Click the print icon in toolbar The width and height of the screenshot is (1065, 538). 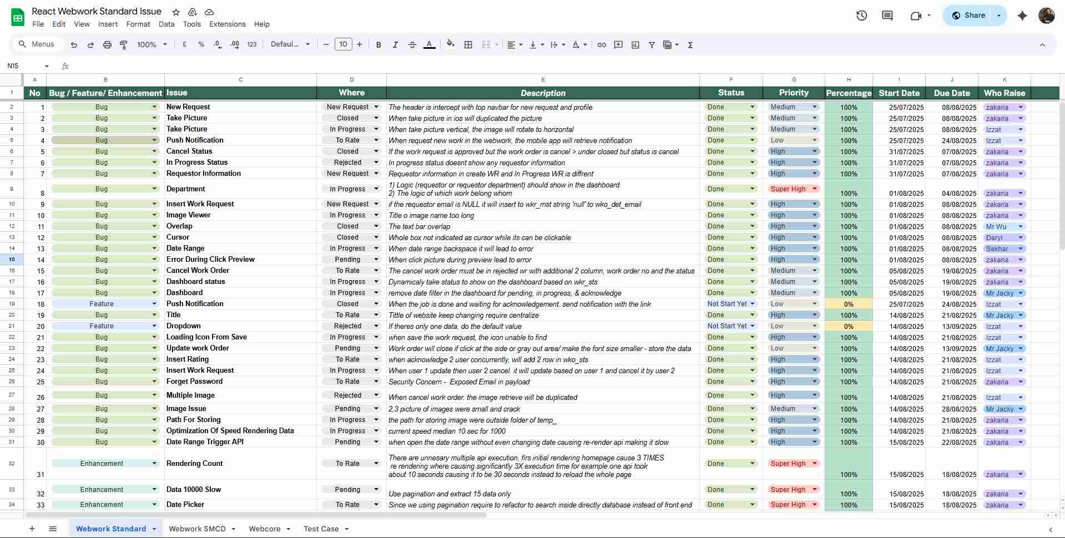[x=107, y=45]
